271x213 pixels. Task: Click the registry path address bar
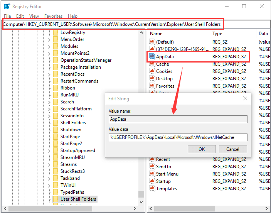[x=136, y=24]
